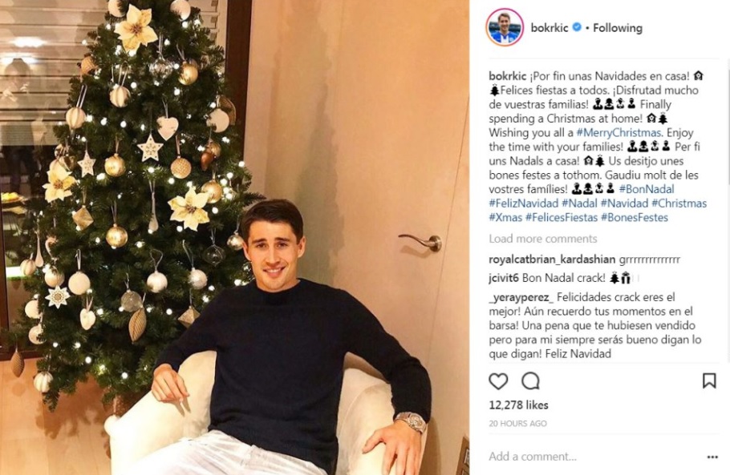Visit royalcatbrian_kardashian commenter profile
Screen dimensions: 730x475
pyautogui.click(x=552, y=259)
